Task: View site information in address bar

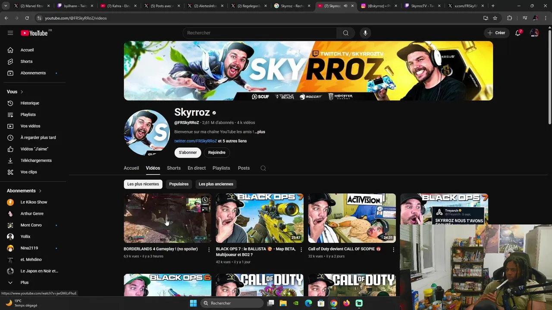Action: pyautogui.click(x=39, y=18)
